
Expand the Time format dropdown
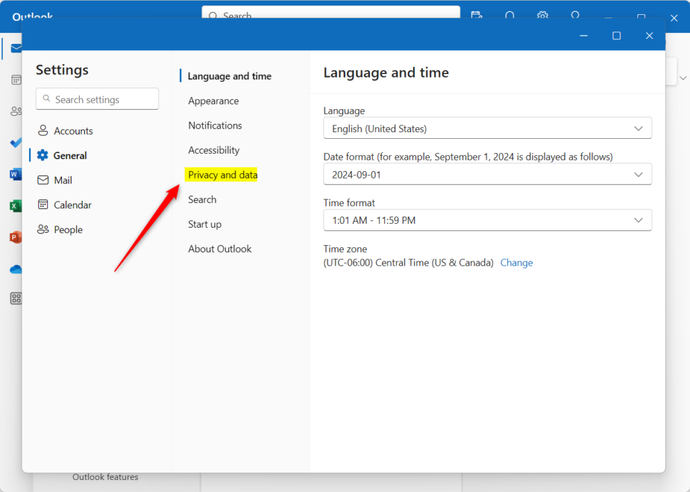(487, 220)
